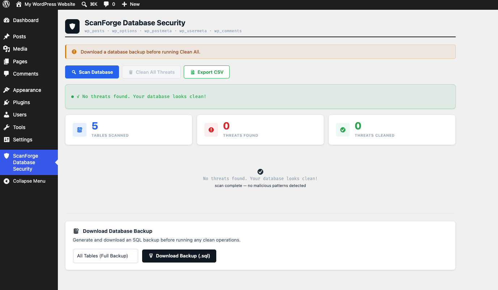Go to Comments in the sidebar
Viewport: 498px width, 290px height.
click(x=29, y=74)
